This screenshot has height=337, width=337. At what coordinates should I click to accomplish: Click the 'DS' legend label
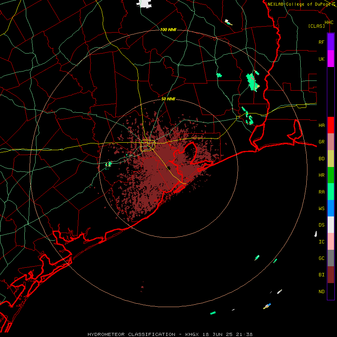click(321, 225)
